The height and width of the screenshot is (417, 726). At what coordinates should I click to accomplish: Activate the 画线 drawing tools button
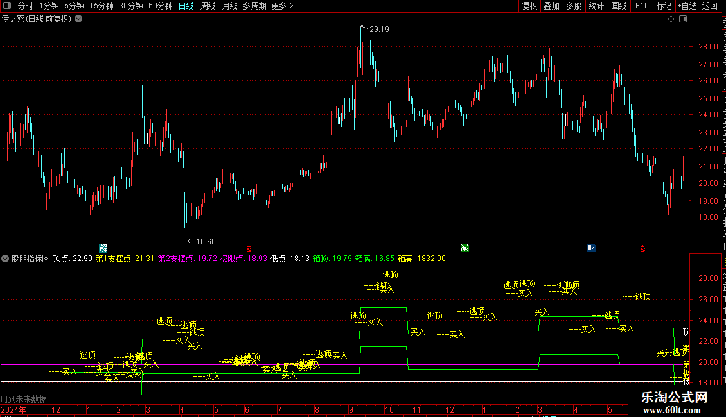pos(619,6)
